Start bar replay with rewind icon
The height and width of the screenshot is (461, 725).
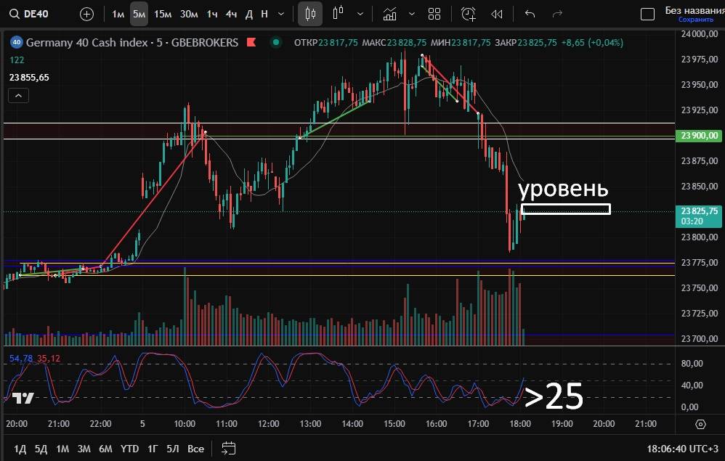tap(497, 14)
